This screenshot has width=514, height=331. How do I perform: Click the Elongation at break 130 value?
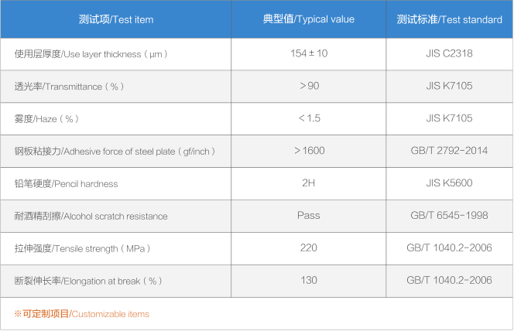pos(309,280)
